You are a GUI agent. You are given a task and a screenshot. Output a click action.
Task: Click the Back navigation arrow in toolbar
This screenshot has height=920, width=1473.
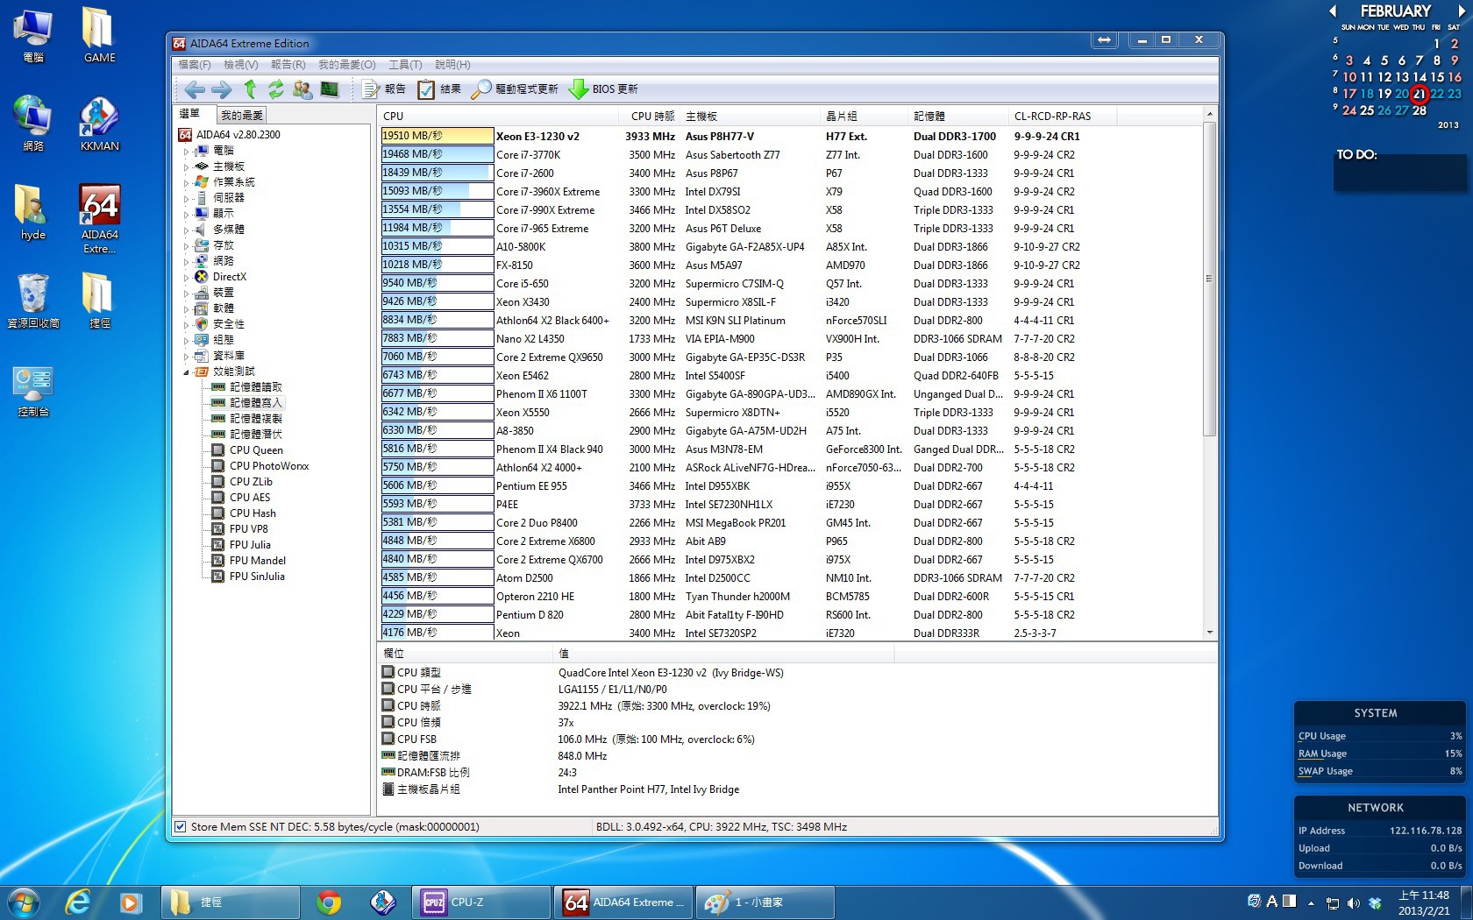pyautogui.click(x=195, y=89)
